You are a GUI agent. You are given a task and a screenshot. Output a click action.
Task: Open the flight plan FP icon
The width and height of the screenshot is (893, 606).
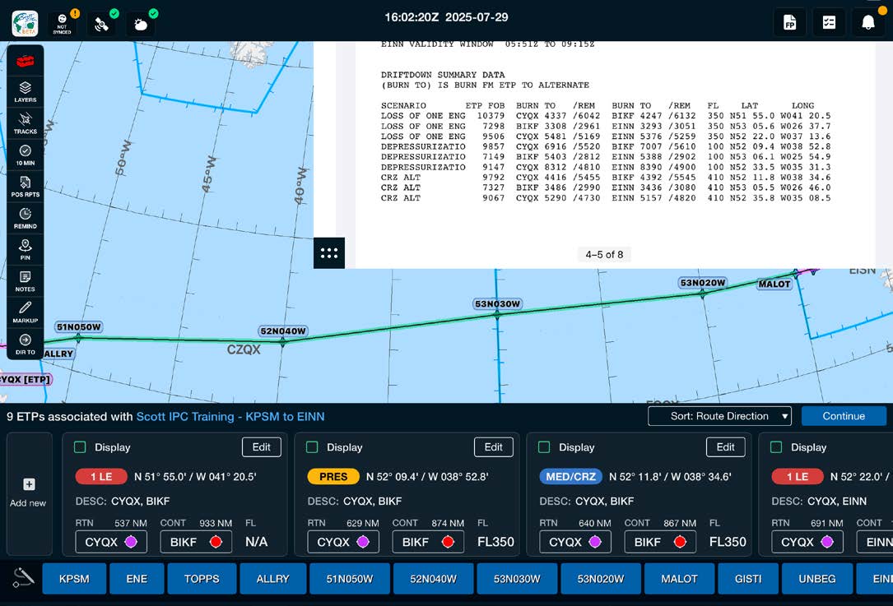(790, 23)
